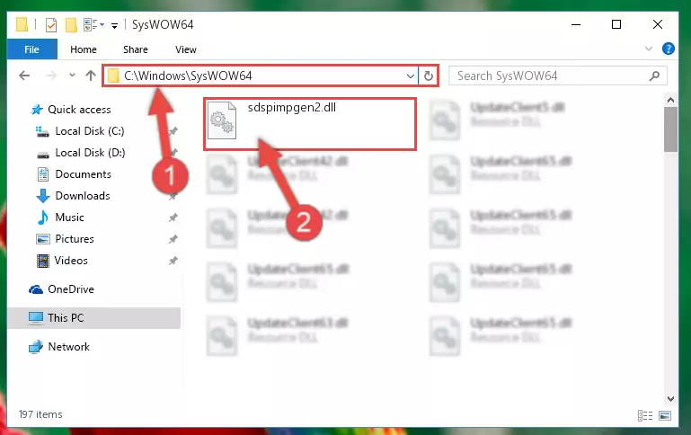Open Local Disk (C:) in sidebar
This screenshot has width=691, height=435.
click(x=90, y=131)
